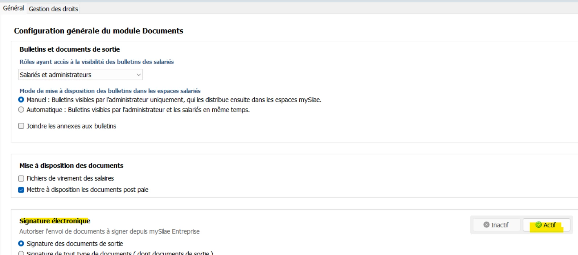Viewport: 578px width, 255px height.
Task: Click the Mise à disposition des documents heading
Action: coord(71,166)
